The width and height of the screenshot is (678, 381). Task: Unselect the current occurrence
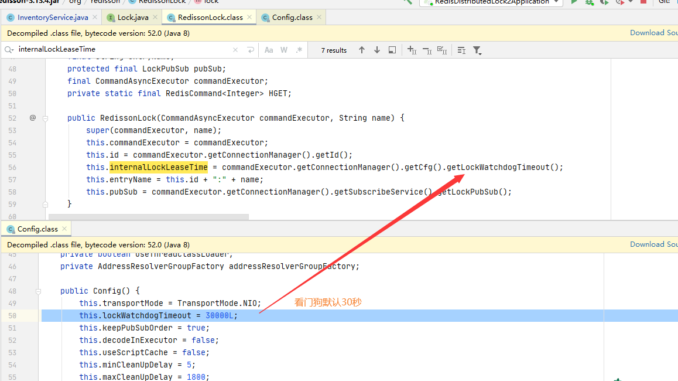pyautogui.click(x=427, y=50)
